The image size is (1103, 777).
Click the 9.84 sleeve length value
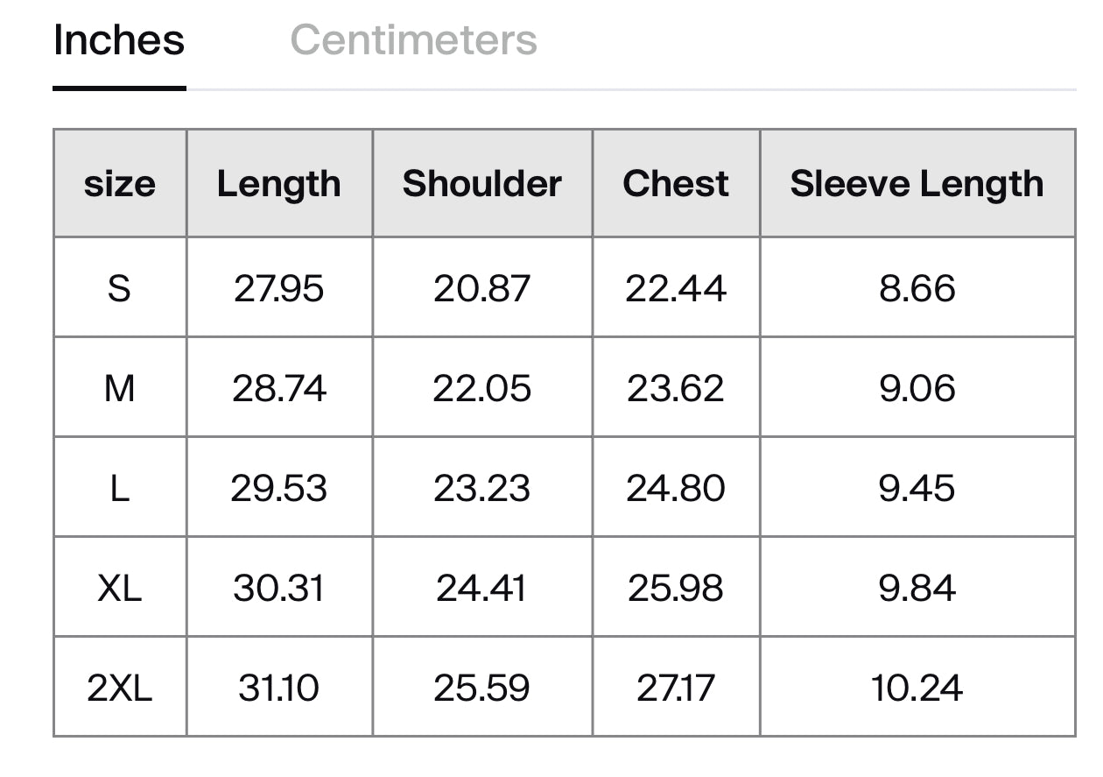coord(917,588)
